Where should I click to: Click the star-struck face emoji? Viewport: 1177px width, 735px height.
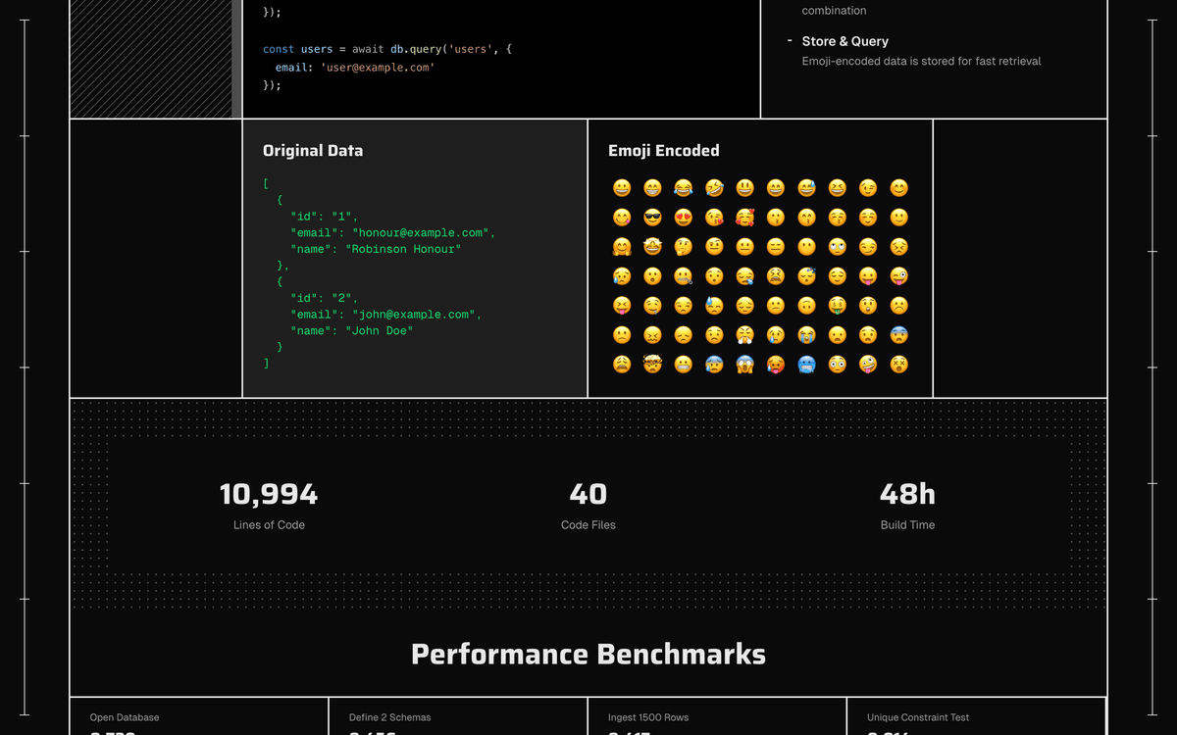tap(652, 247)
